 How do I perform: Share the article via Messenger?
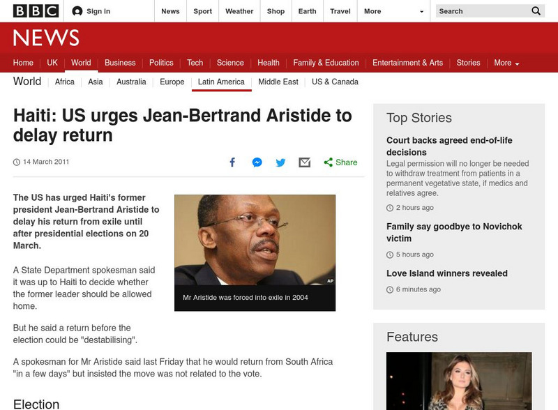click(257, 162)
